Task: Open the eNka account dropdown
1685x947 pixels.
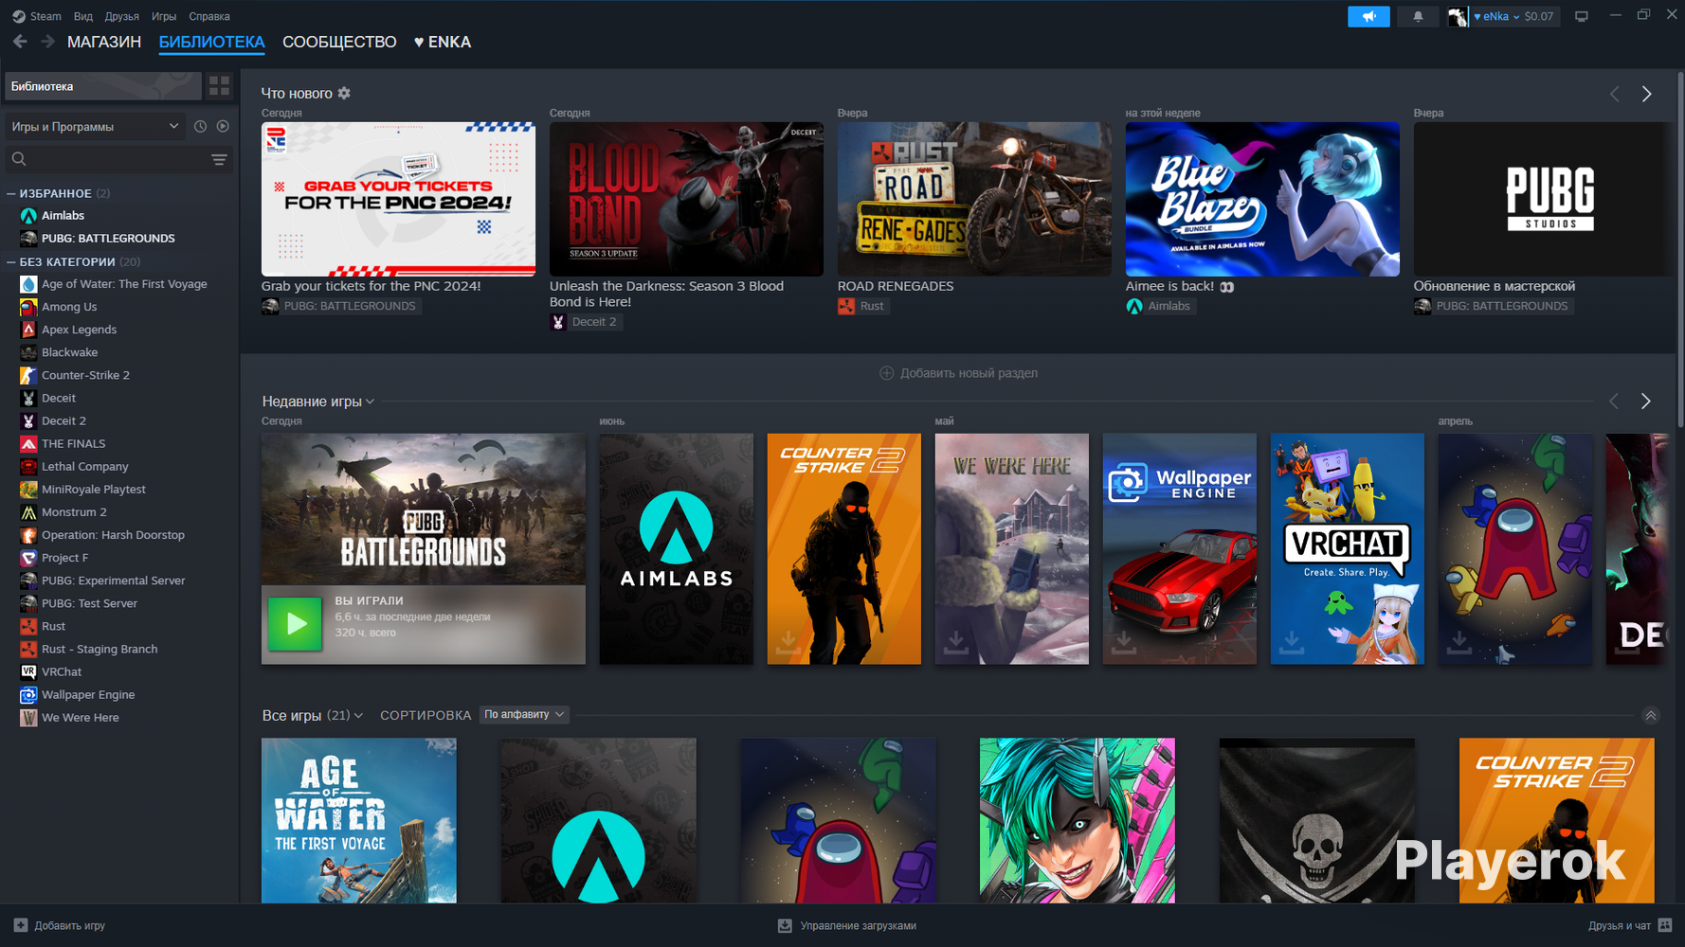Action: [x=1496, y=16]
